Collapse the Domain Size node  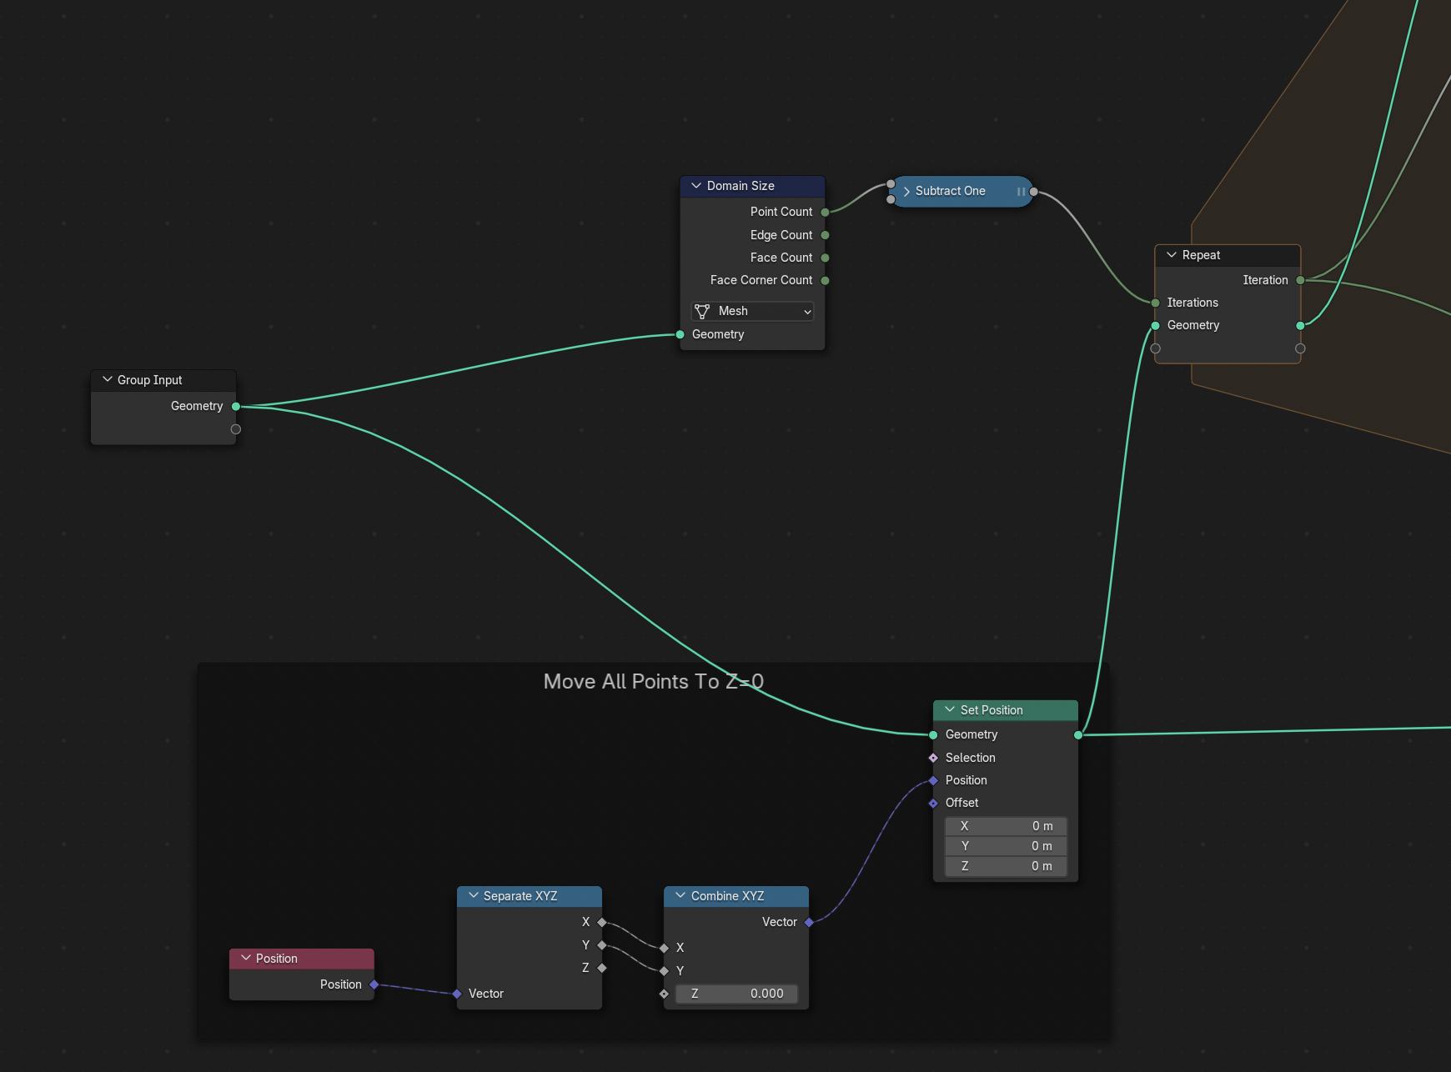pos(696,186)
